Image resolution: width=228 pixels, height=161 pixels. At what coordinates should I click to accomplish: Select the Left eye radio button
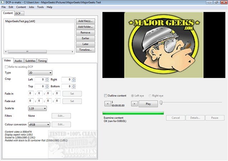click(133, 96)
